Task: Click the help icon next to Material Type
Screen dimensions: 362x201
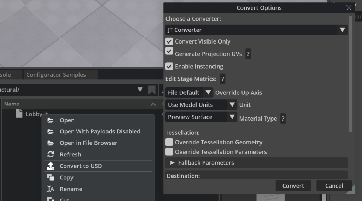Action: tap(282, 119)
